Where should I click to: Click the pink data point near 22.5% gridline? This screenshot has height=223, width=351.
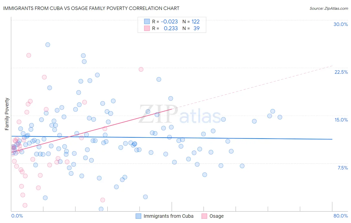(141, 69)
